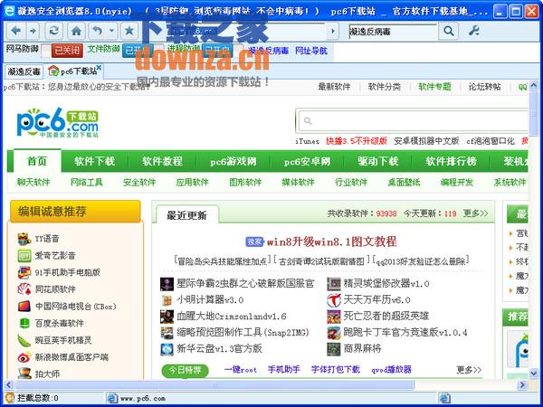Expand the address bar dropdown arrow
This screenshot has height=407, width=543.
click(x=333, y=32)
